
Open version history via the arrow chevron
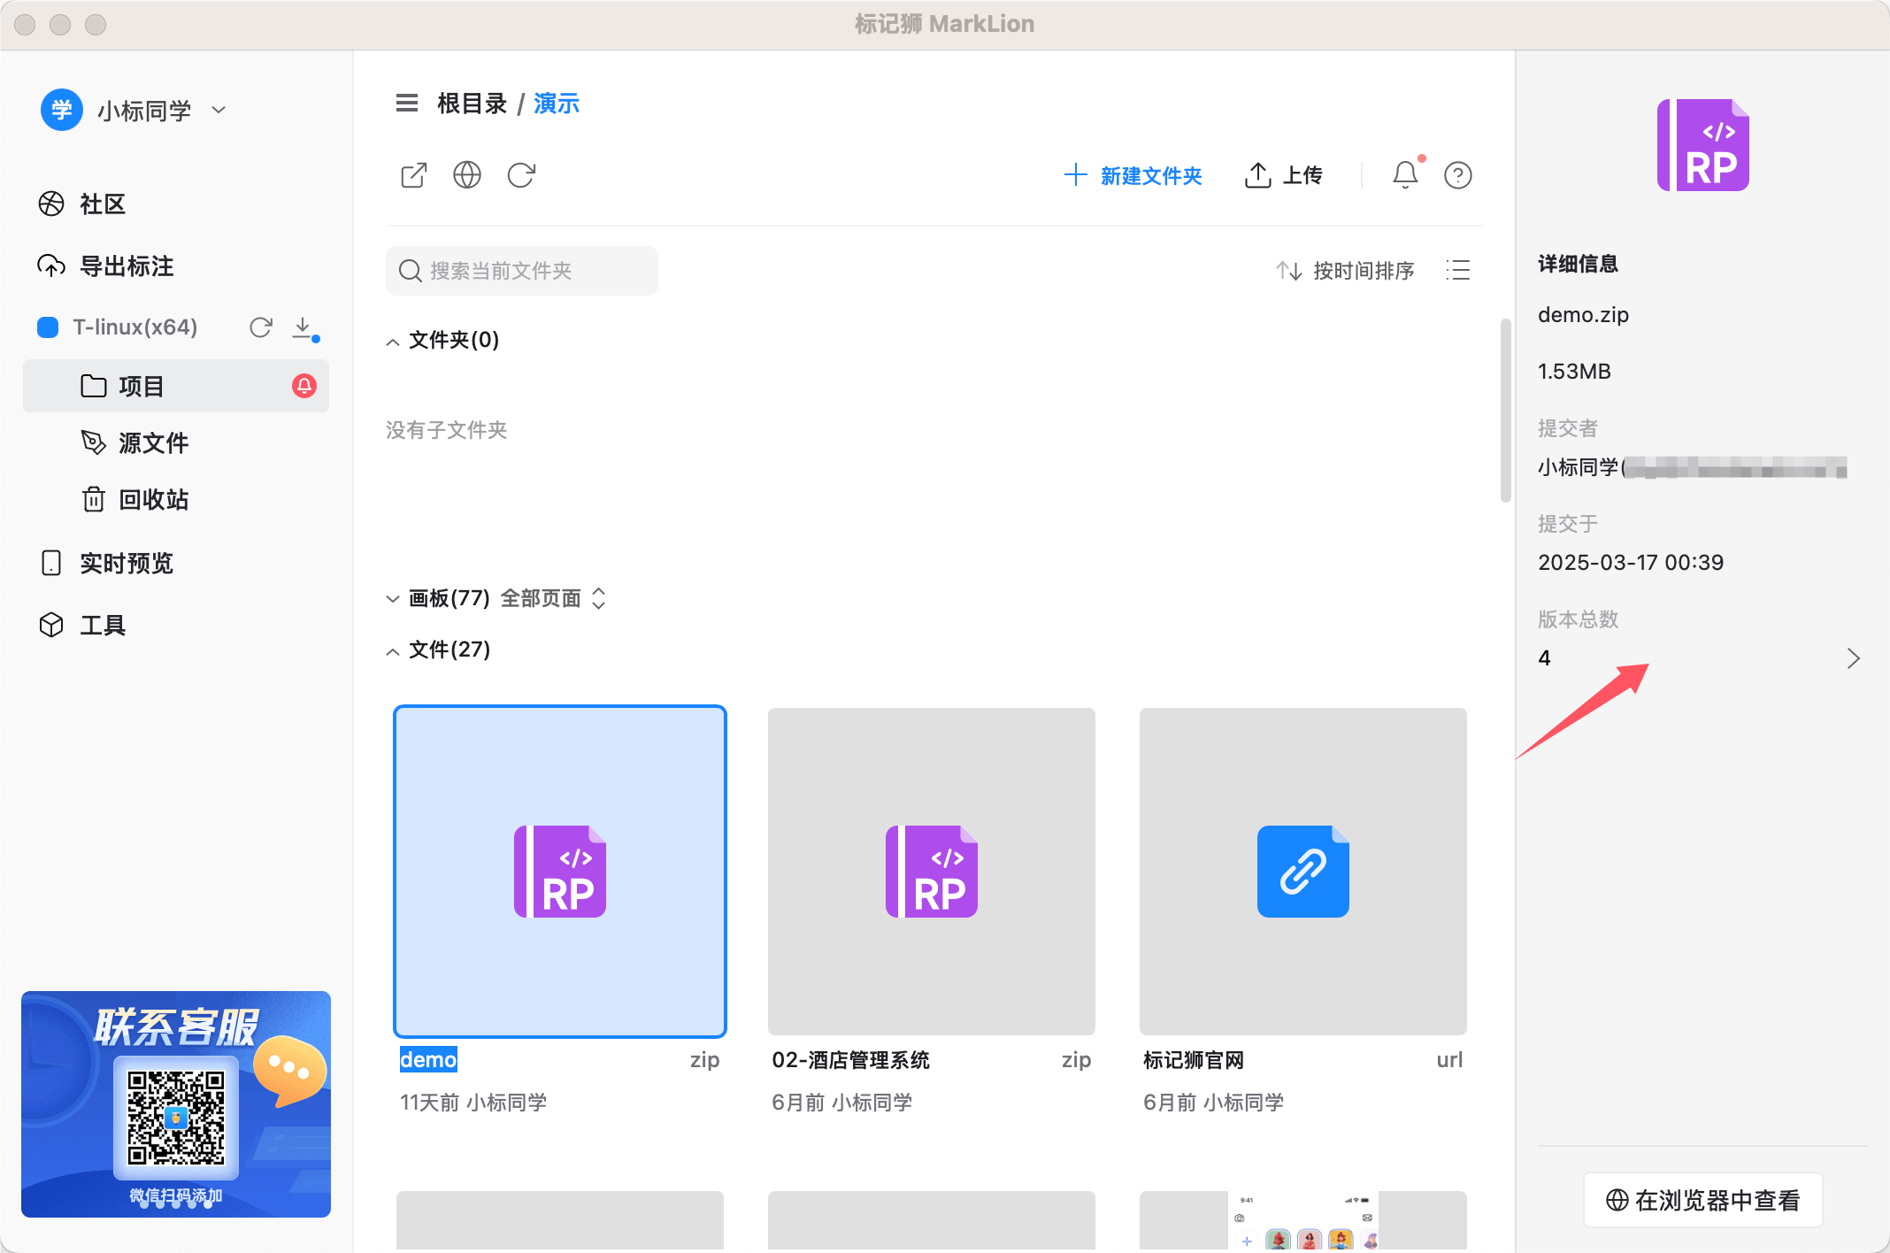click(x=1854, y=658)
